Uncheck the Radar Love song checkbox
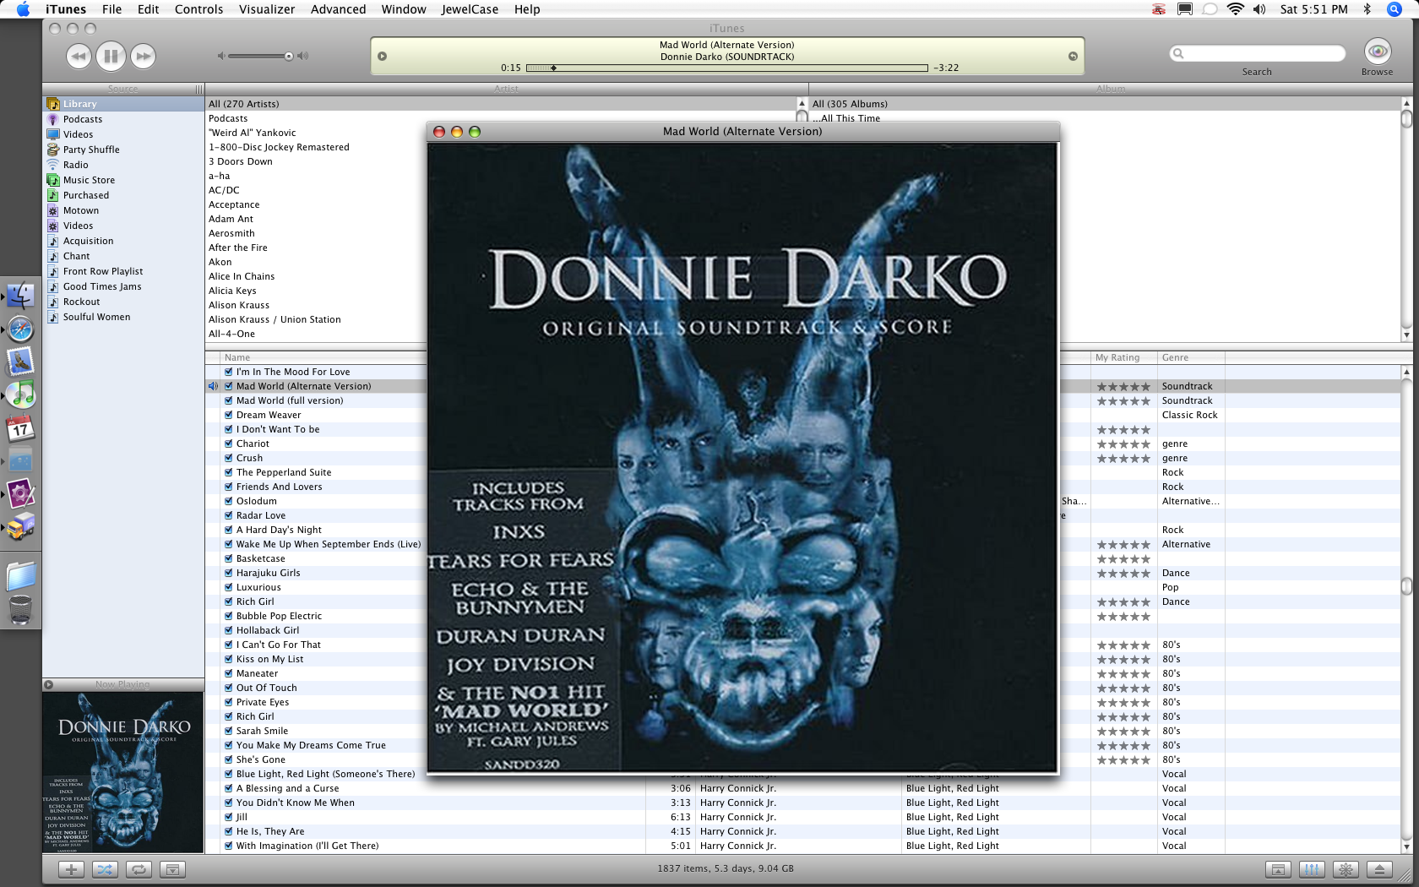The width and height of the screenshot is (1419, 887). point(228,515)
